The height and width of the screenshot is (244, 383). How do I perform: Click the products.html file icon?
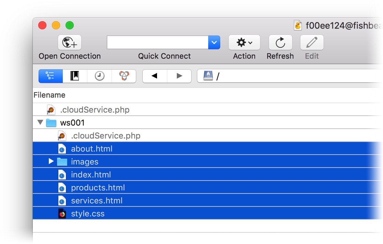click(62, 188)
